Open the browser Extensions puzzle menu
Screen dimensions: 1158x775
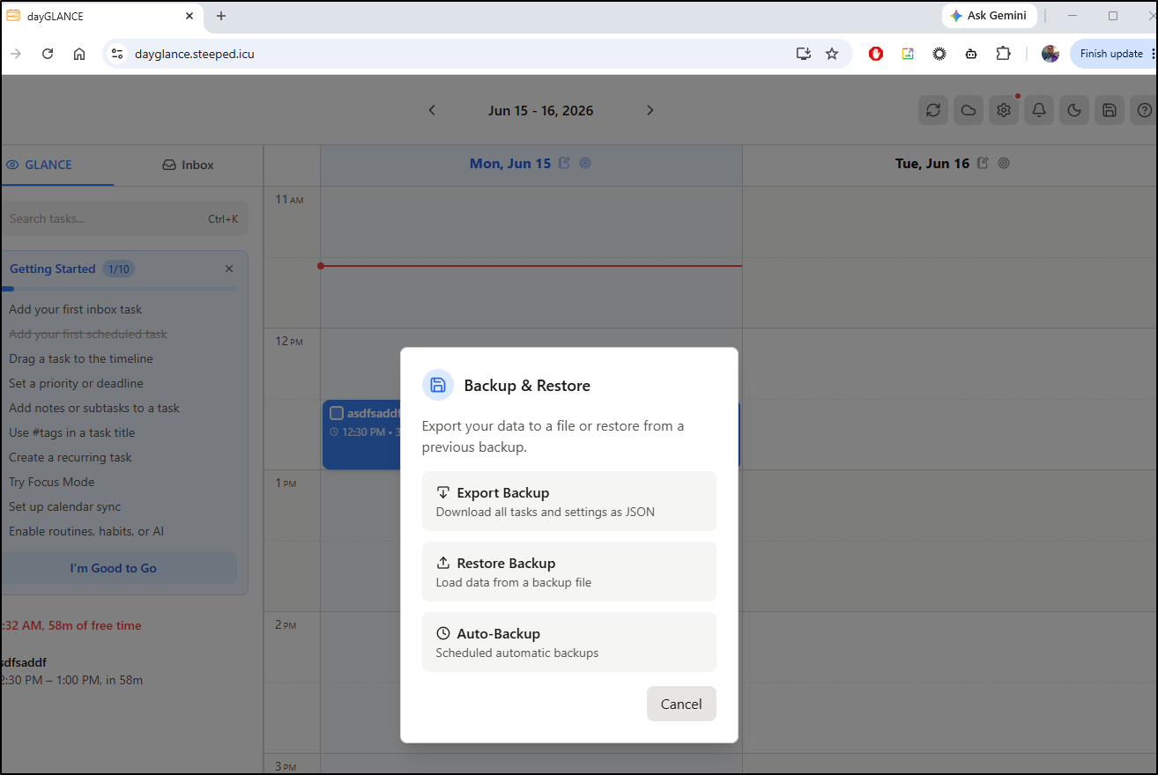(x=1003, y=54)
